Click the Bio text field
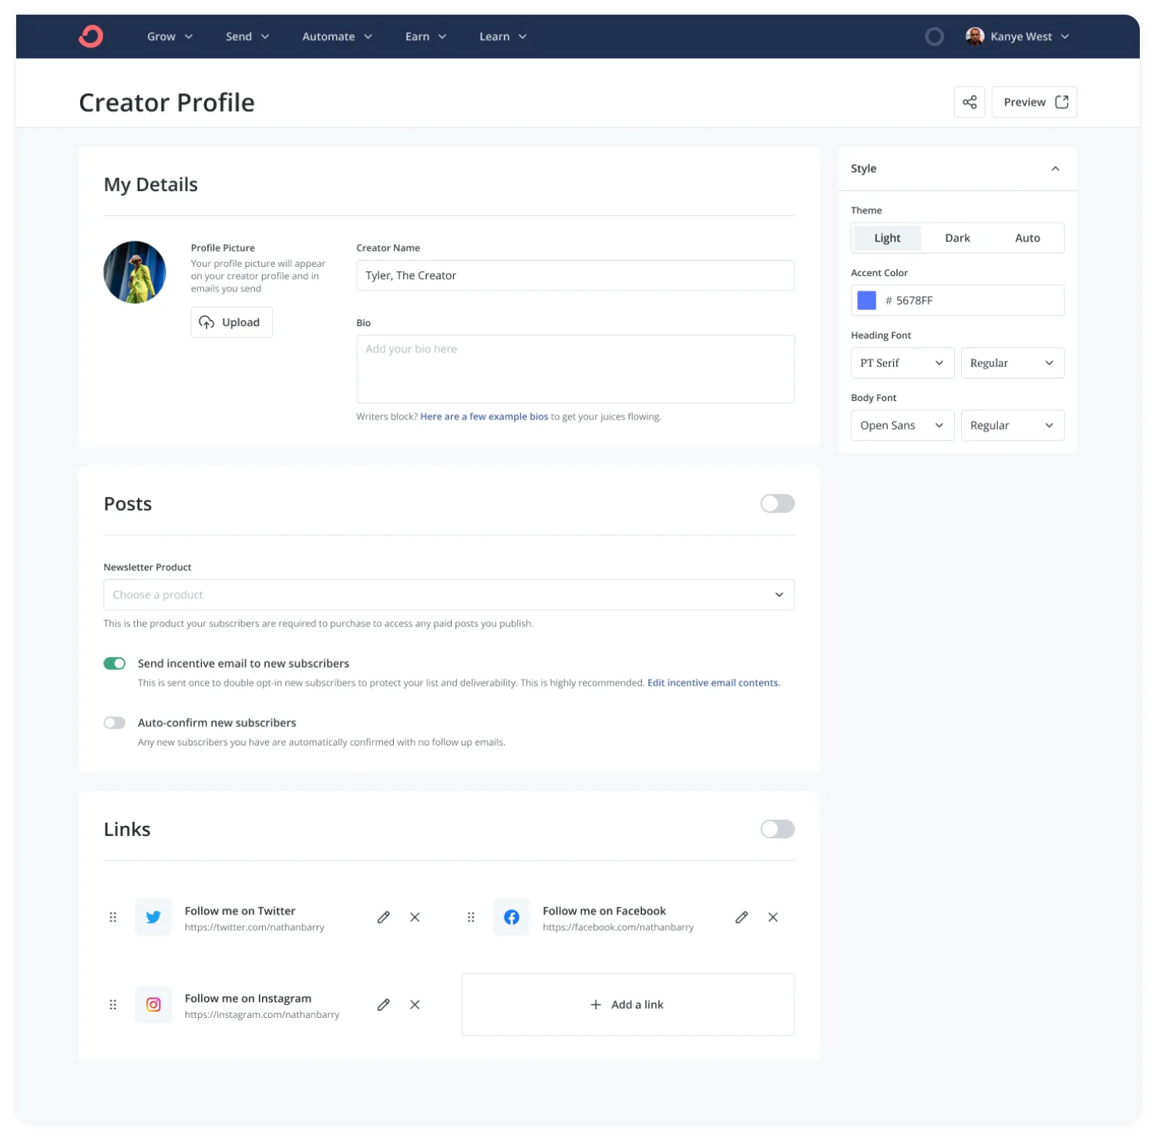 pyautogui.click(x=575, y=369)
